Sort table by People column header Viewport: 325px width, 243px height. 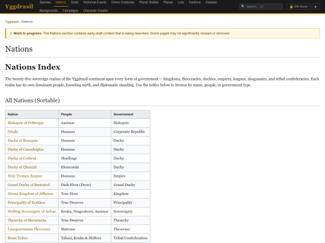tap(85, 114)
